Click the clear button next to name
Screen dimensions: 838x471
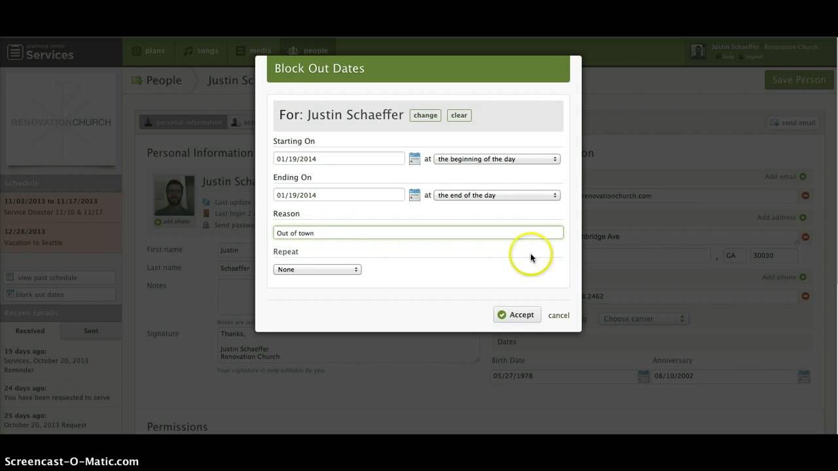click(x=459, y=115)
